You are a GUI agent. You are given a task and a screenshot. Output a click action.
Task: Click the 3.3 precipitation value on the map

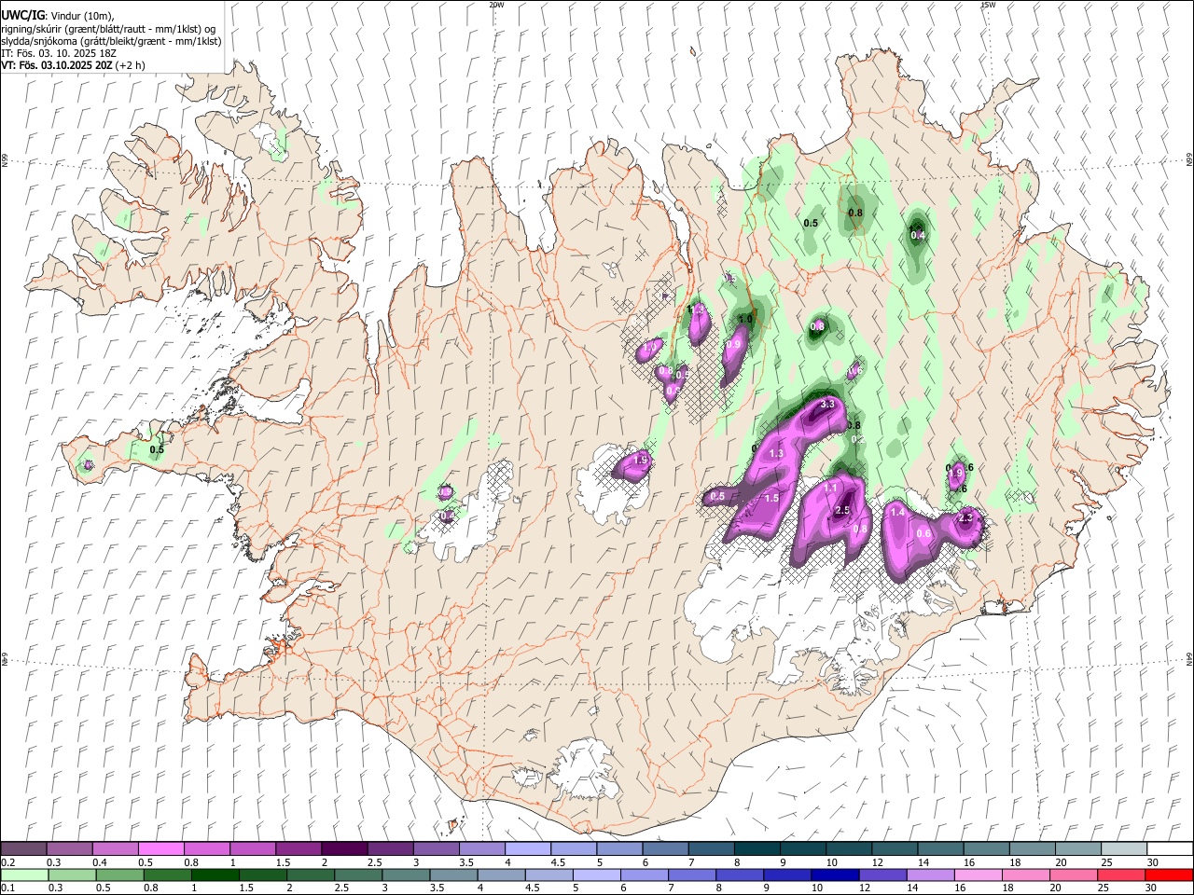(x=826, y=405)
